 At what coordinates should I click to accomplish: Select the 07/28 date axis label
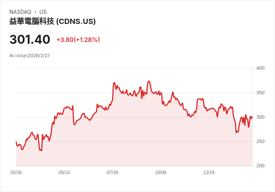tap(112, 173)
